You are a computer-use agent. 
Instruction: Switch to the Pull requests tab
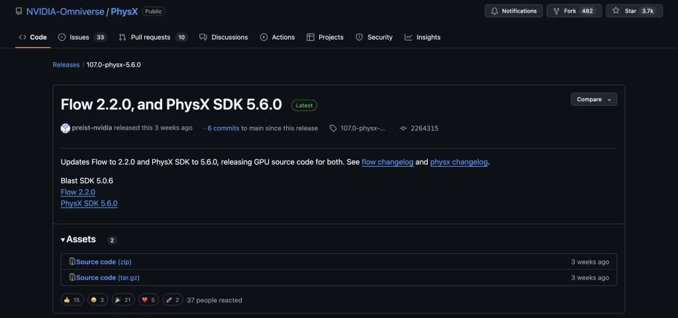point(152,37)
